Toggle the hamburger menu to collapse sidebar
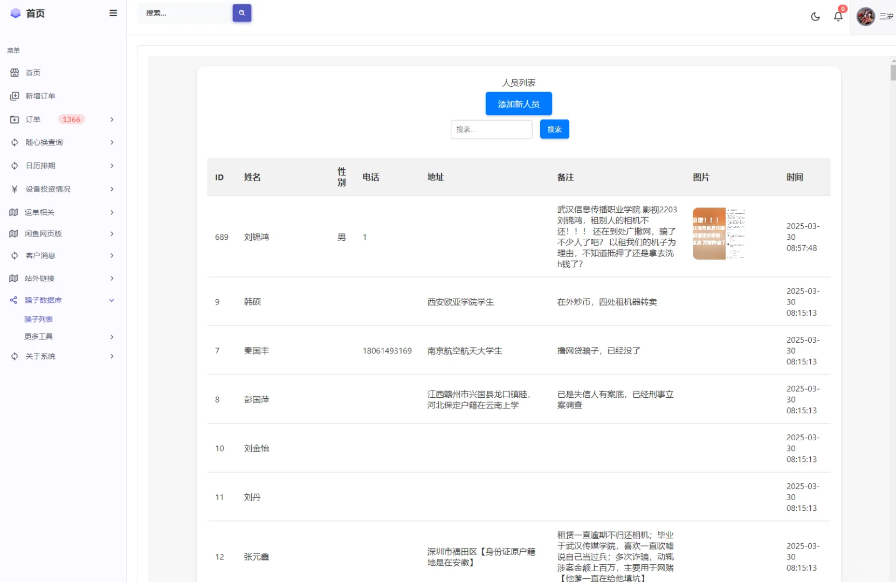The width and height of the screenshot is (896, 582). [113, 13]
